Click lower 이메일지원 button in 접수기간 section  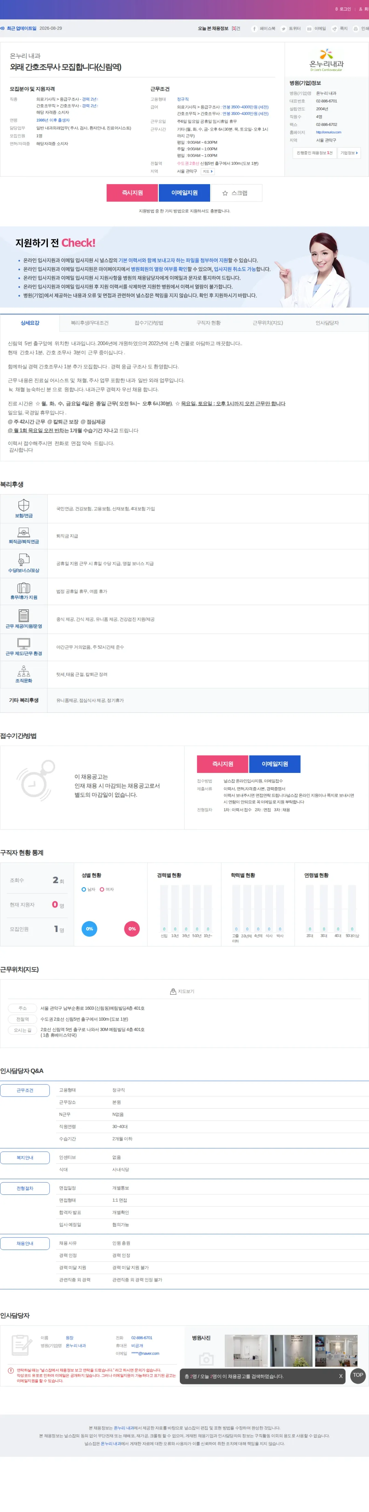275,764
